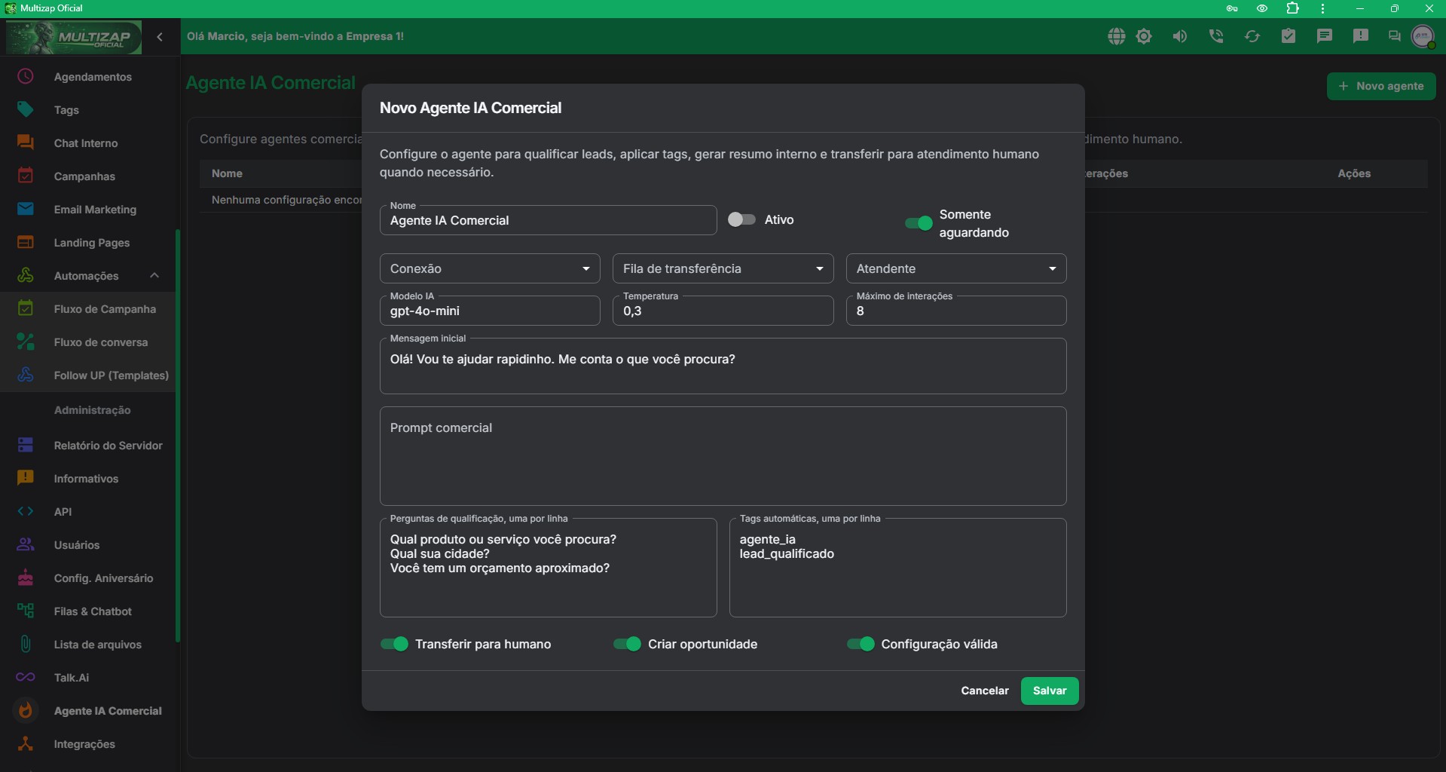Toggle the brightness theme icon in header

pos(1144,36)
